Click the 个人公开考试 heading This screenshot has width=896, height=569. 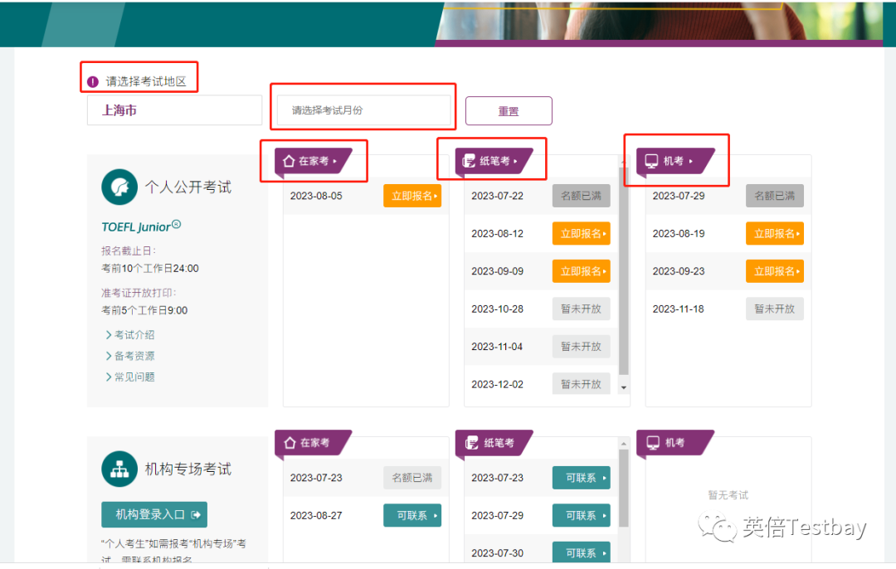188,187
